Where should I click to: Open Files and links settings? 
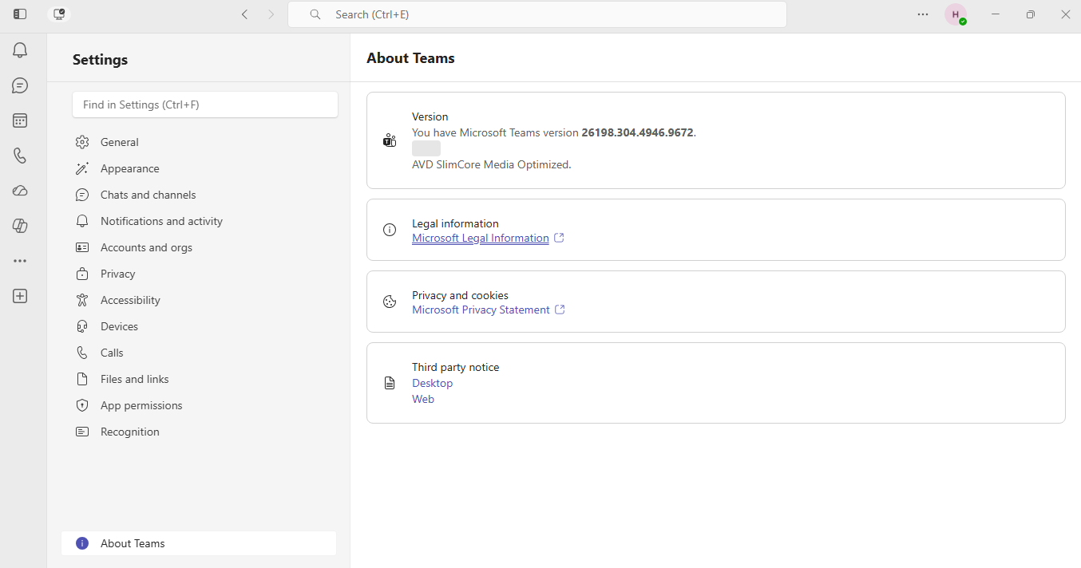(200, 379)
